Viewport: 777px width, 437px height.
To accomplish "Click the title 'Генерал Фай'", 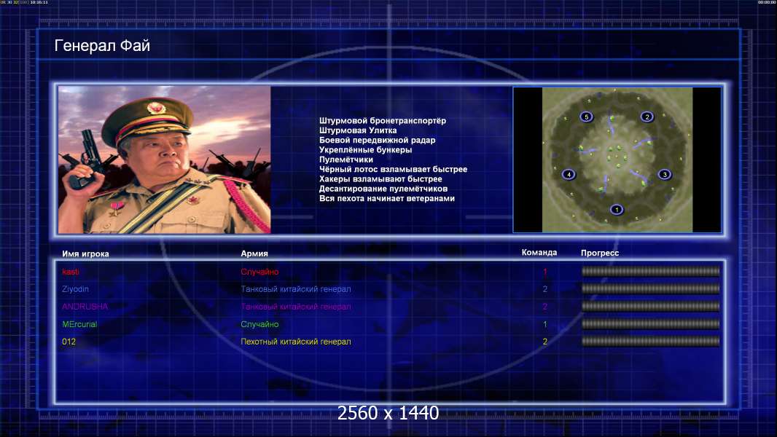I will (x=102, y=46).
